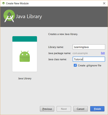Focus the Library name input field

pos(89,47)
